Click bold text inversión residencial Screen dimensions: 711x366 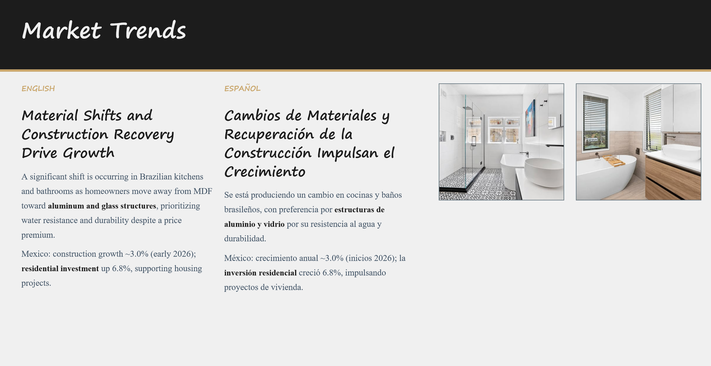pyautogui.click(x=260, y=273)
